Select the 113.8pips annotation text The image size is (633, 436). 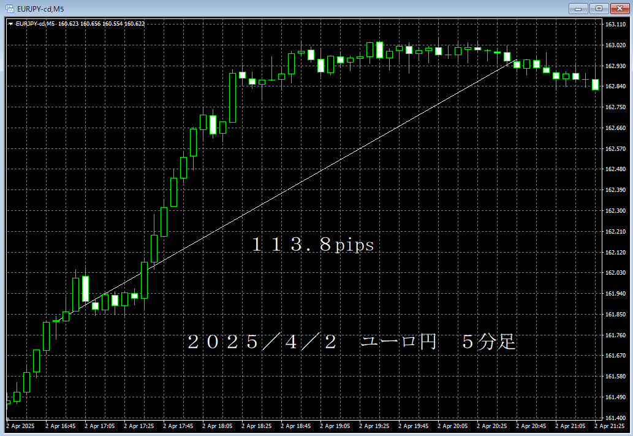(313, 244)
